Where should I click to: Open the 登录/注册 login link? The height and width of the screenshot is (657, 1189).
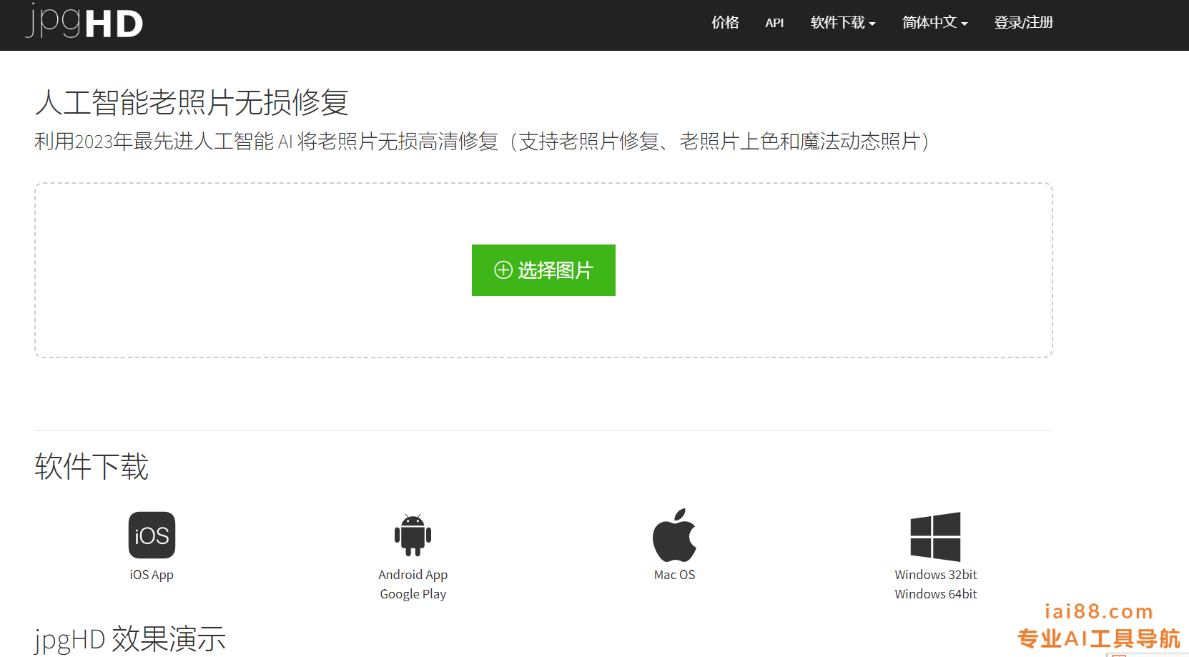pos(1023,23)
